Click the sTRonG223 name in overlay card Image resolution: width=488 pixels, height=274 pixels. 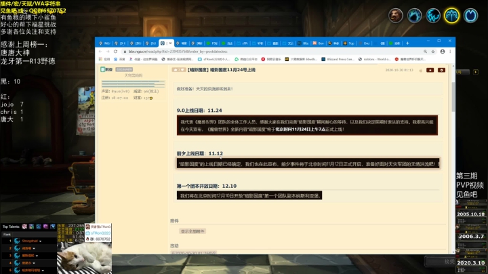[x=100, y=233]
